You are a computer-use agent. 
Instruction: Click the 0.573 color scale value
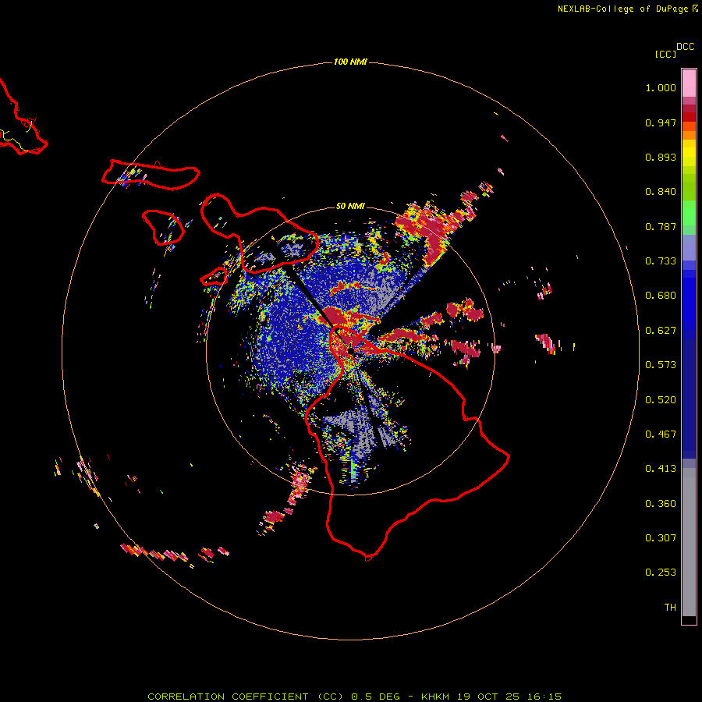click(x=661, y=365)
